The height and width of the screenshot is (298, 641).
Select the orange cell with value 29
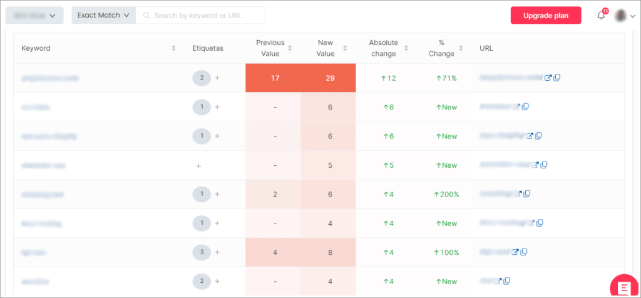tap(328, 78)
